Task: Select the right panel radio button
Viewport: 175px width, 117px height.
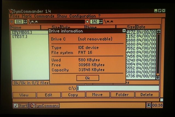Action: pyautogui.click(x=87, y=22)
